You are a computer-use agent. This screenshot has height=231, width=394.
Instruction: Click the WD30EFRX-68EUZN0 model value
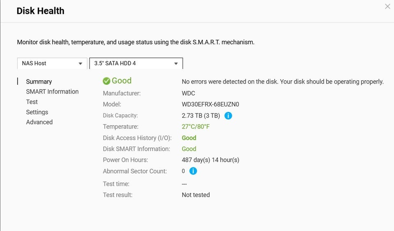210,104
